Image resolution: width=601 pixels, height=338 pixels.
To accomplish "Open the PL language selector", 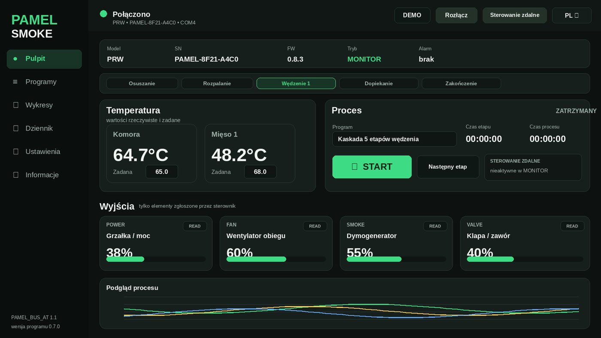I will pyautogui.click(x=572, y=15).
